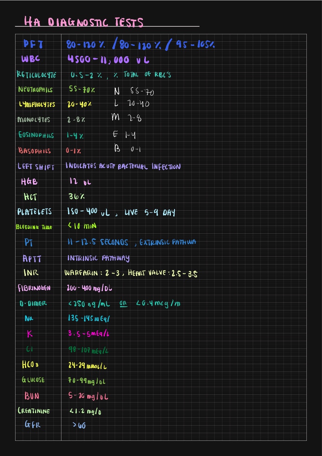Select the 'LEFT SHIFT' label
Viewport: 322px width, 456px height.
tap(36, 166)
